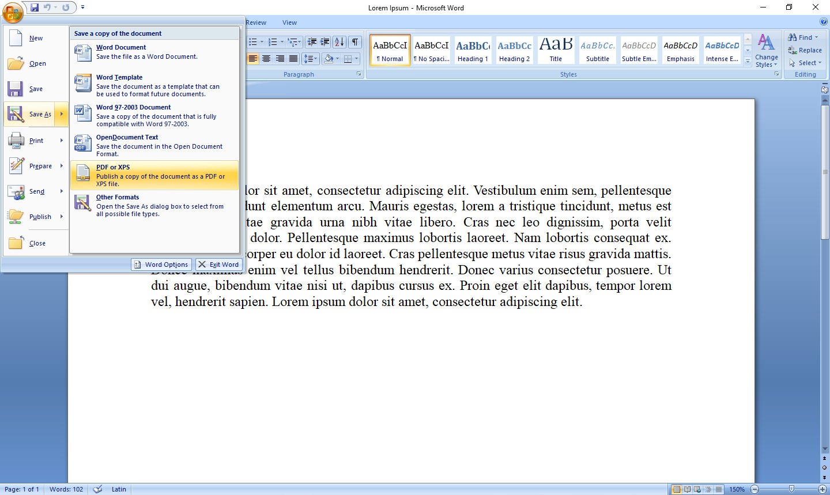Apply the Heading 1 style

[473, 50]
